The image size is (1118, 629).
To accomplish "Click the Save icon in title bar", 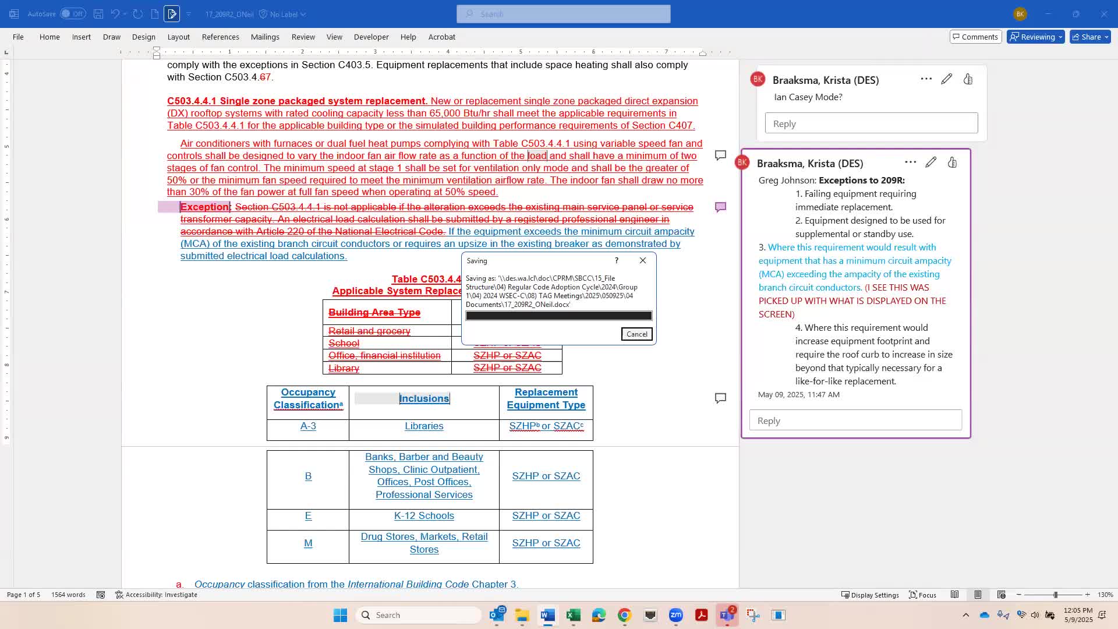I will coord(98,14).
